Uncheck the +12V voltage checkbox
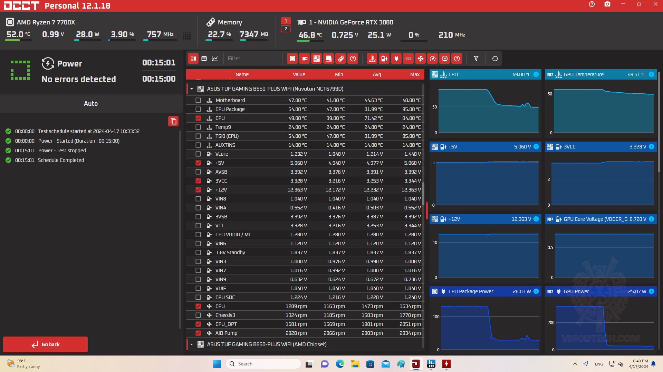Screen dimensions: 663x372 (198, 190)
